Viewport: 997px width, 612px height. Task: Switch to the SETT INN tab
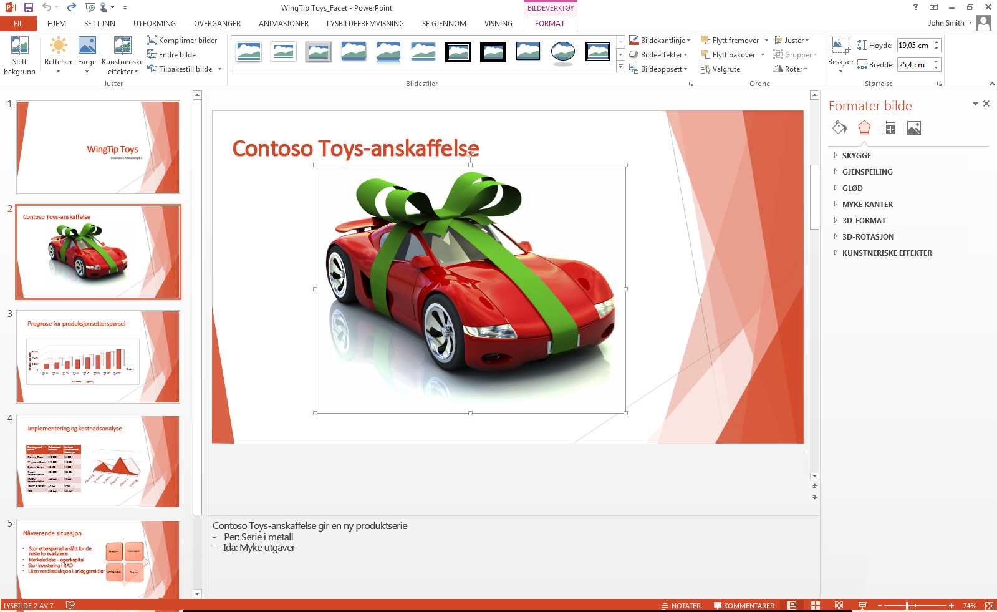click(100, 24)
